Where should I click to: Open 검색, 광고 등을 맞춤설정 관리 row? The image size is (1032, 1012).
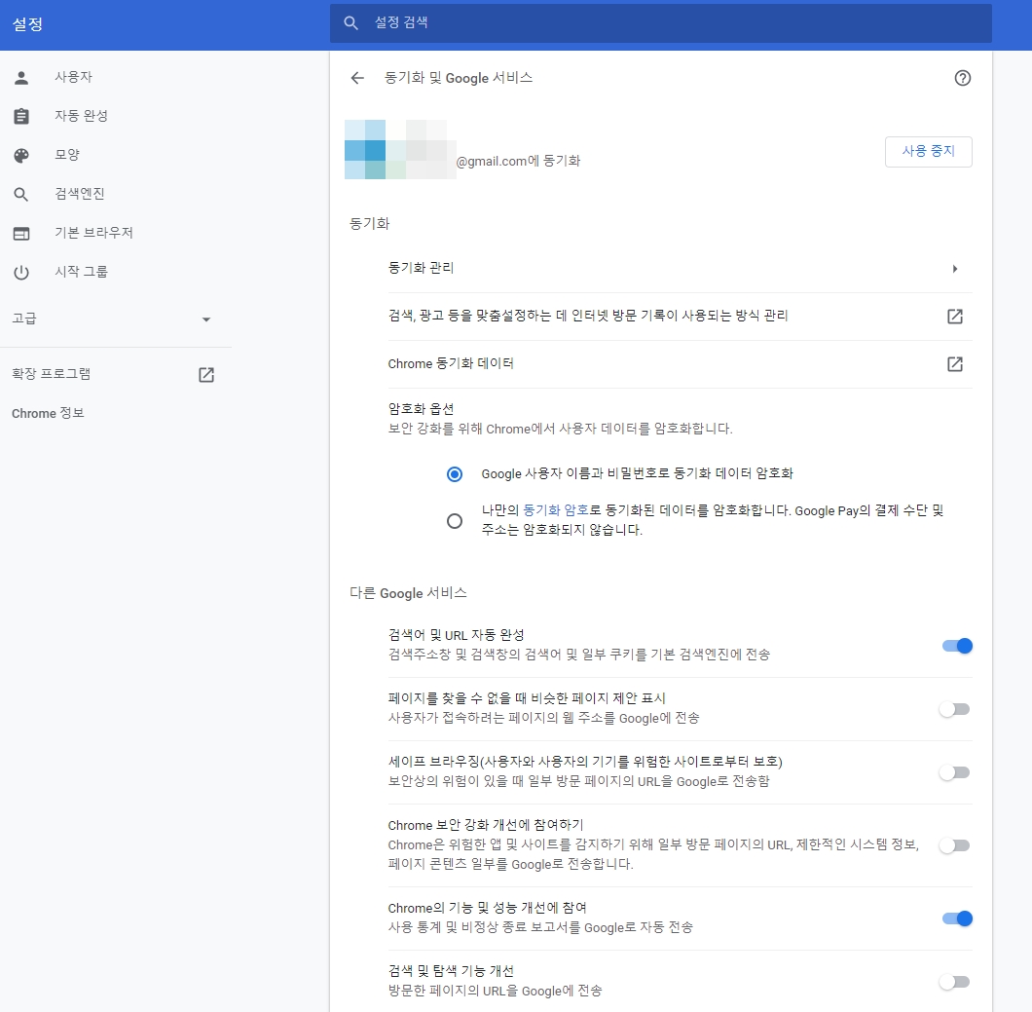point(680,316)
